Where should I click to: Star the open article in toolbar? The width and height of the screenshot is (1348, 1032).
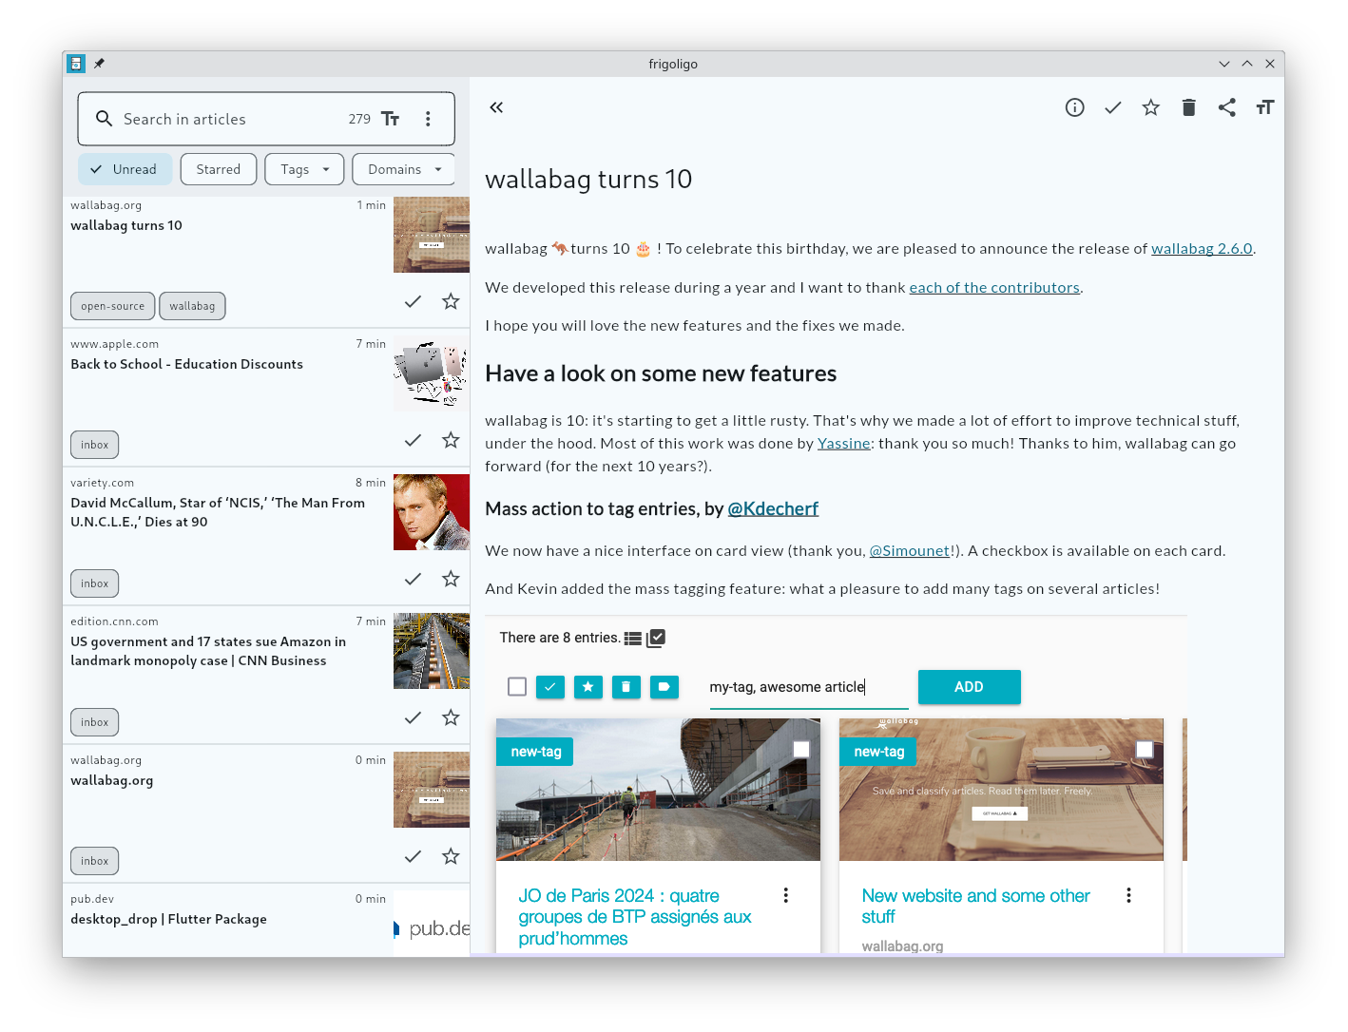(x=1150, y=107)
